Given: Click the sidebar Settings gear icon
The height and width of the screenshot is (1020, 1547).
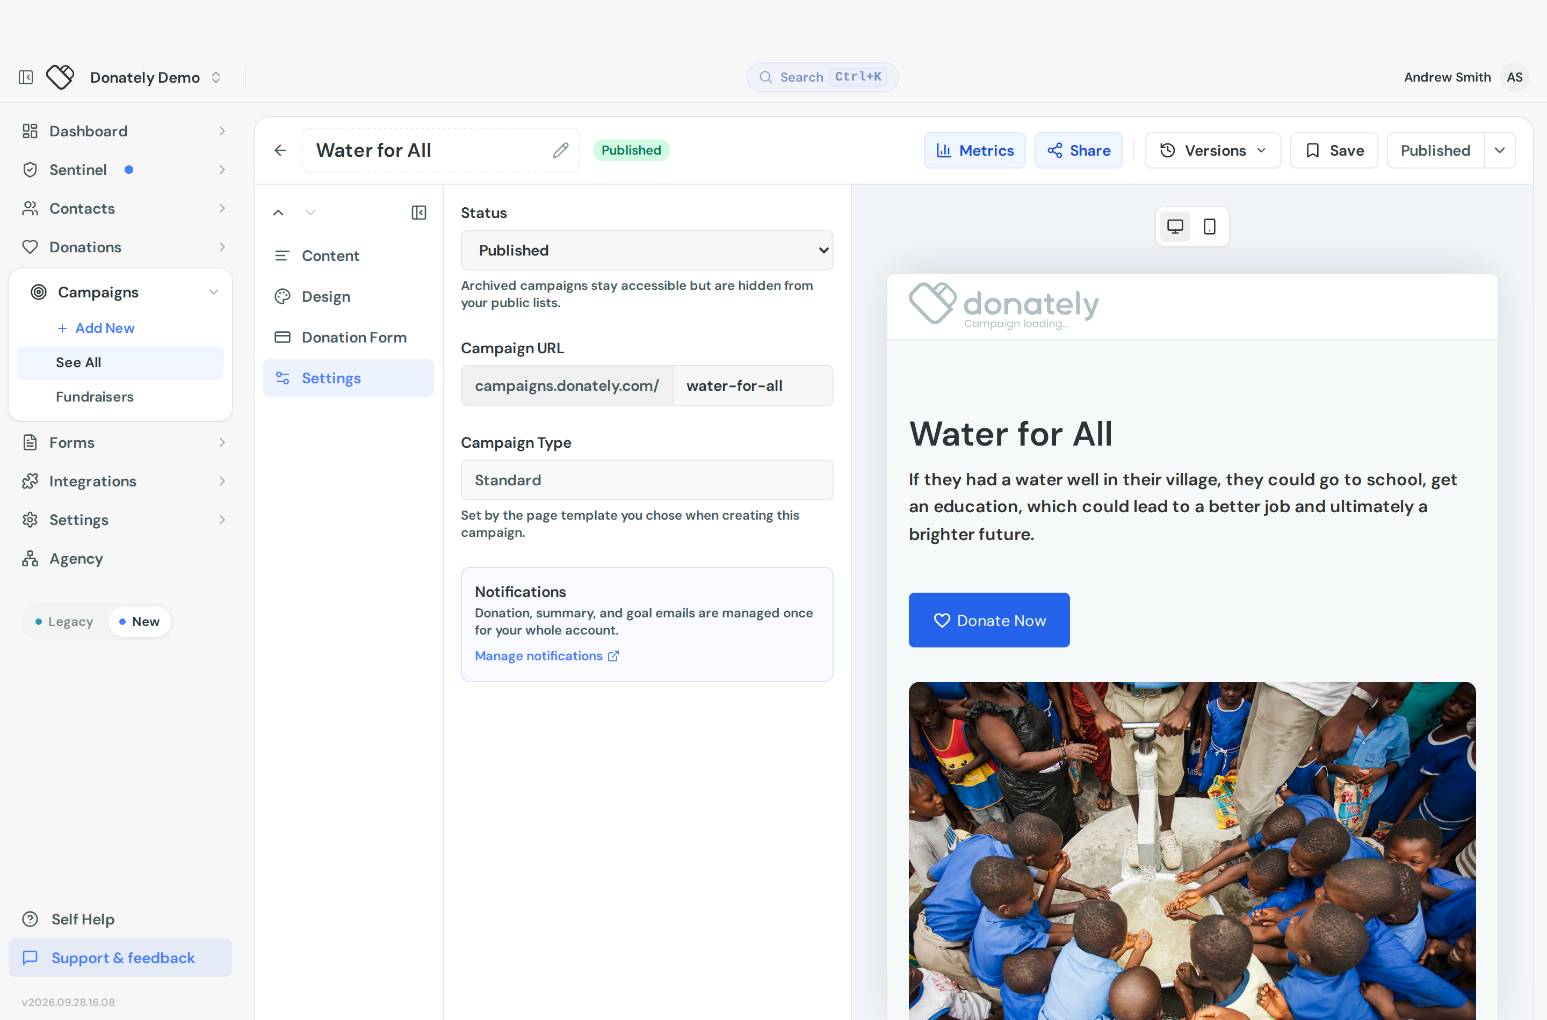Looking at the screenshot, I should click(x=30, y=520).
